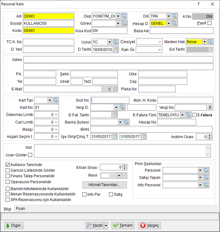220x232 pixels.
Task: Click the E button beside Vergi No
Action: click(x=210, y=108)
